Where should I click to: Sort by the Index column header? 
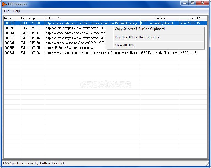(x=12, y=18)
